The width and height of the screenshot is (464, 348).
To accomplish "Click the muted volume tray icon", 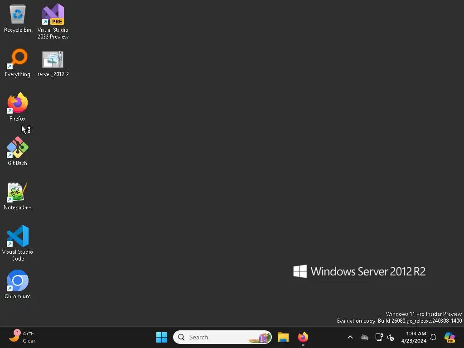I will 391,337.
